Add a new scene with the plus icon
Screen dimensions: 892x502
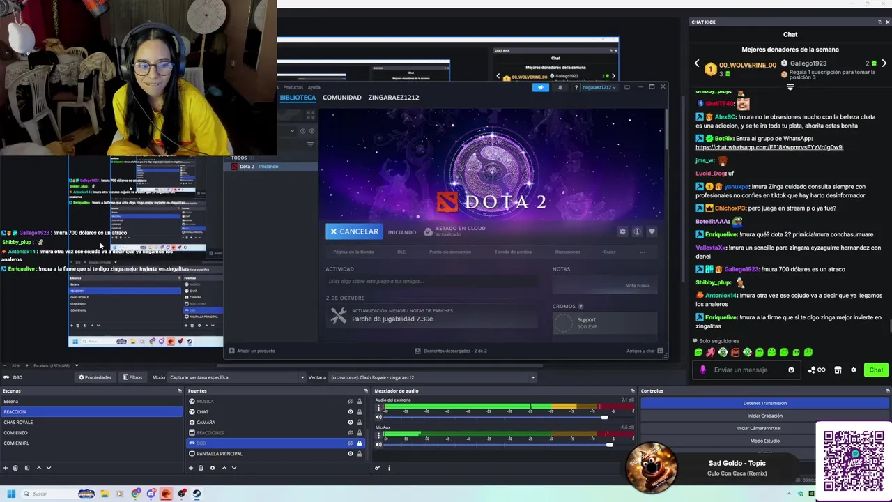(x=6, y=468)
